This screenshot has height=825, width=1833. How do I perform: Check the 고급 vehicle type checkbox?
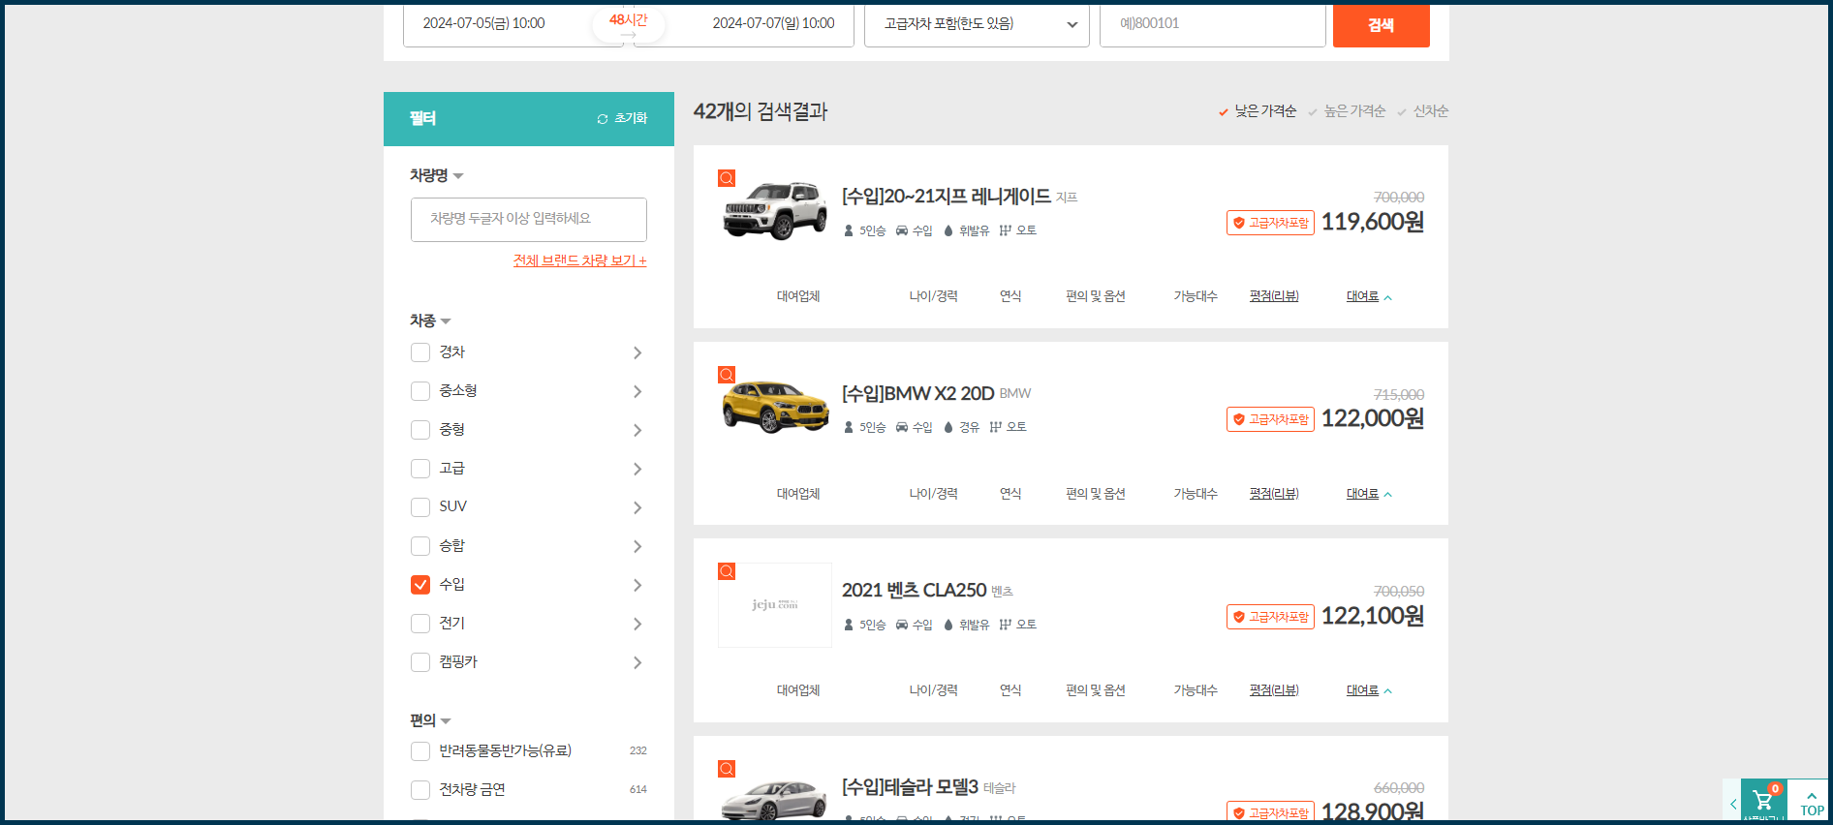[420, 469]
